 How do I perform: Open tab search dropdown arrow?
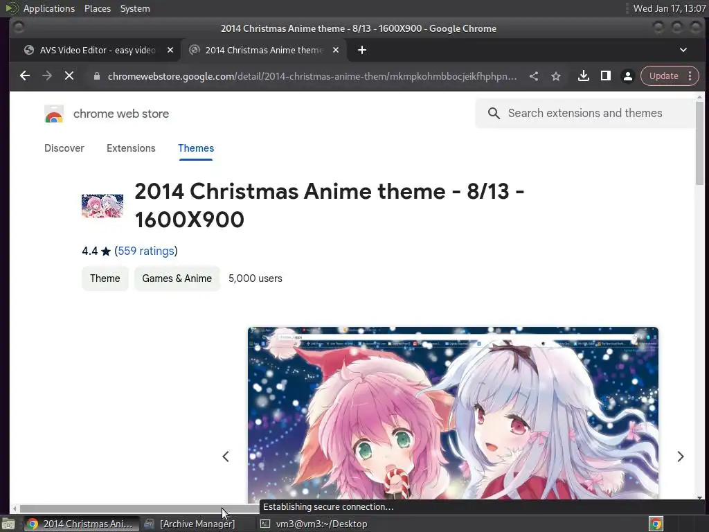[683, 50]
